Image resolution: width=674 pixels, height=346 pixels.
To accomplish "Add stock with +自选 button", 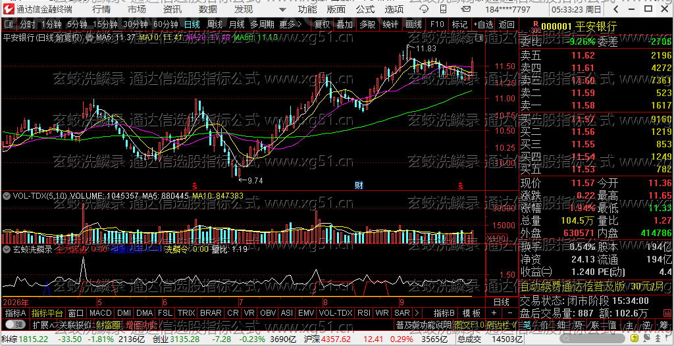I will tap(484, 24).
